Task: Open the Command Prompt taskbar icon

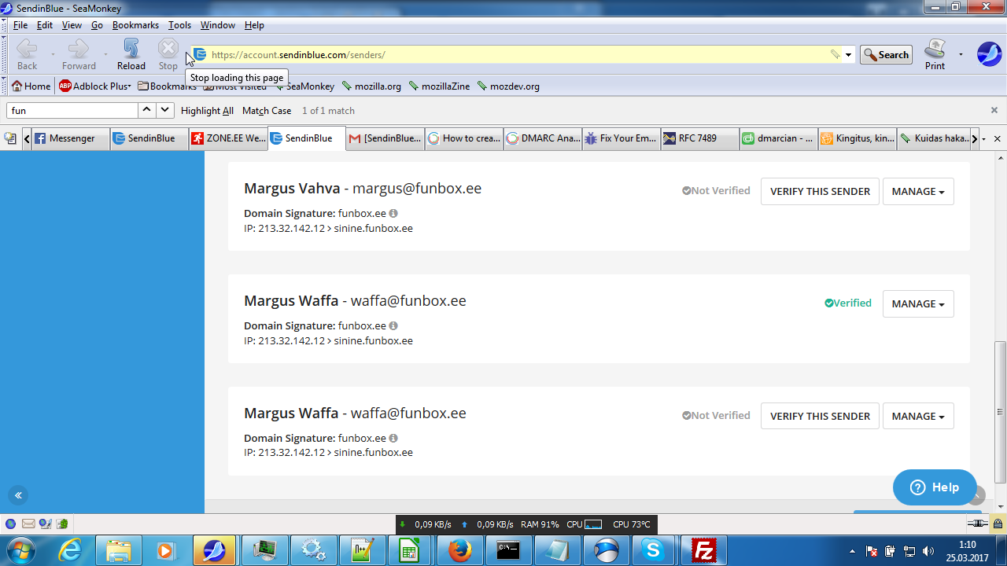Action: 508,550
